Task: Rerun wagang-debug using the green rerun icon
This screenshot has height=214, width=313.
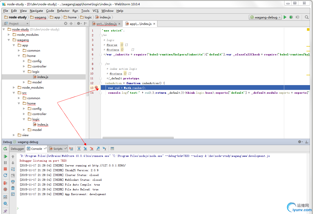Action: [x=5, y=149]
